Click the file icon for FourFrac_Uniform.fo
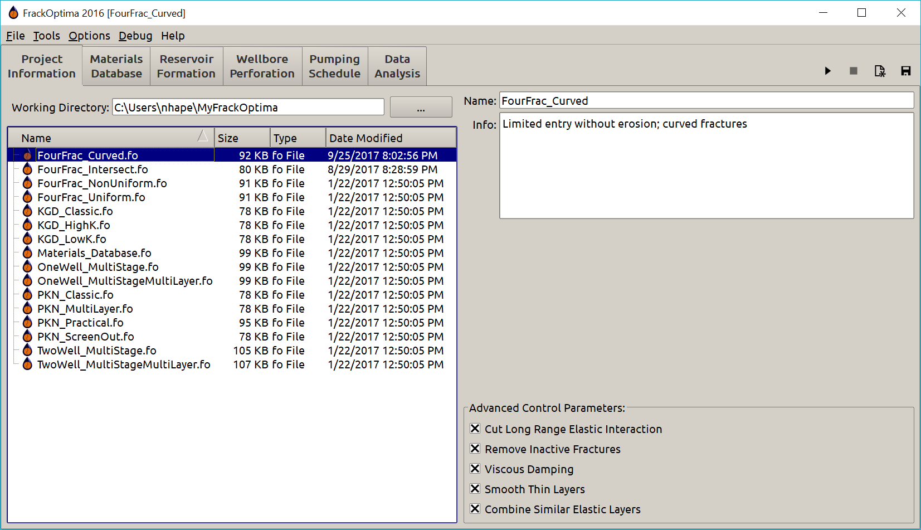 [27, 197]
